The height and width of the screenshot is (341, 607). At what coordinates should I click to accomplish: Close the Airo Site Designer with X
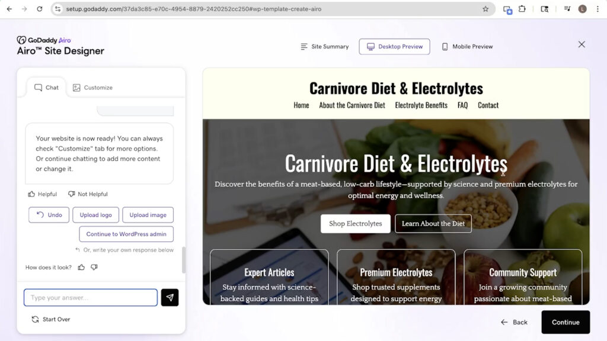tap(582, 44)
